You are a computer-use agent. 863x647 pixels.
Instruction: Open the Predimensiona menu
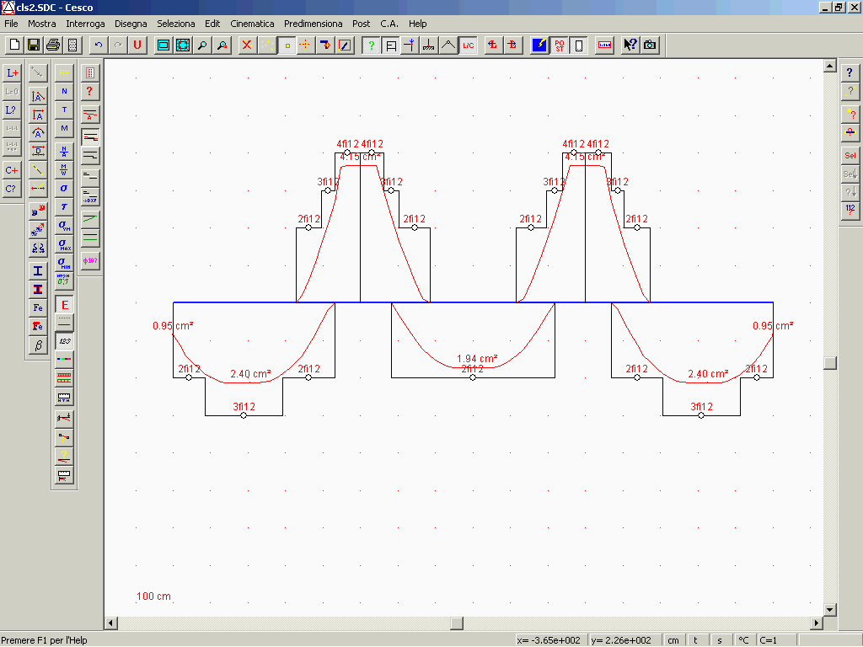coord(313,24)
